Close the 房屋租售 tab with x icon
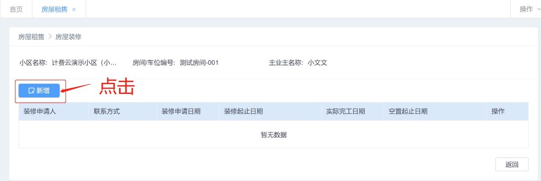Image resolution: width=541 pixels, height=181 pixels. [74, 9]
